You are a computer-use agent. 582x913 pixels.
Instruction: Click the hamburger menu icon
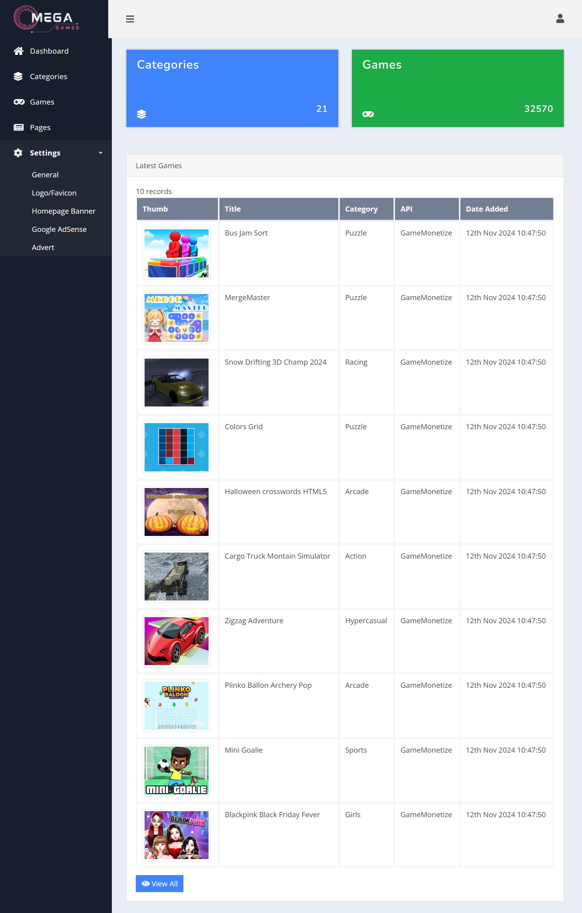coord(130,19)
